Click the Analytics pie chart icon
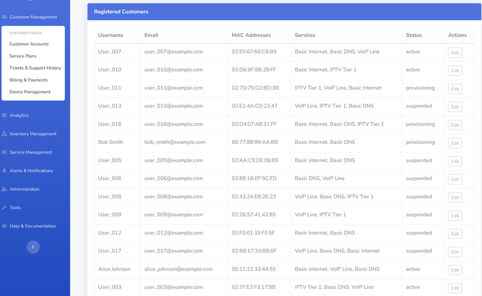Image resolution: width=482 pixels, height=296 pixels. 5,115
